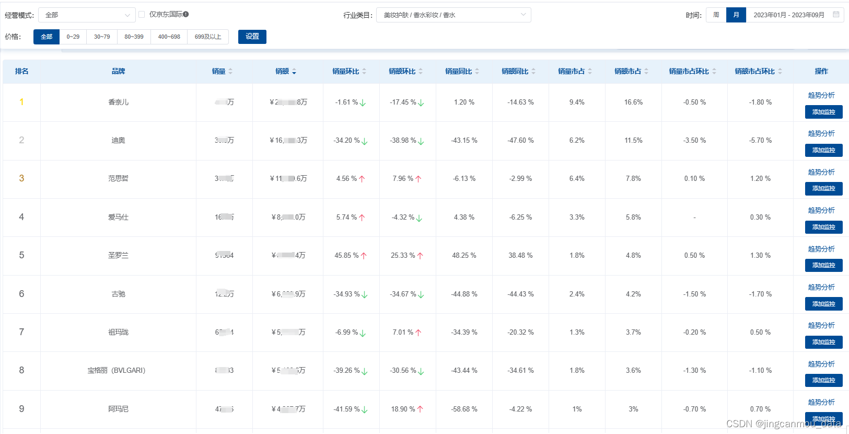Open the 经营模式 dropdown
This screenshot has height=434, width=849.
[x=87, y=15]
